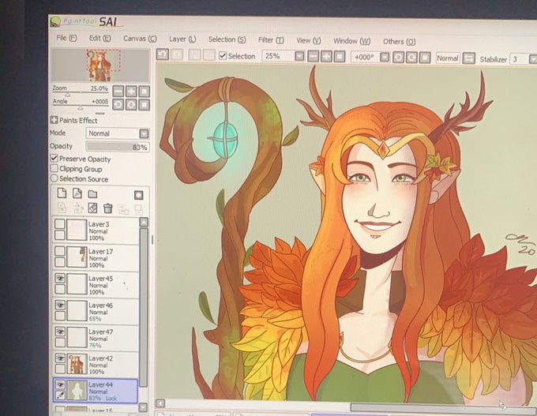537x416 pixels.
Task: Select the Selection Source radio button
Action: point(54,178)
